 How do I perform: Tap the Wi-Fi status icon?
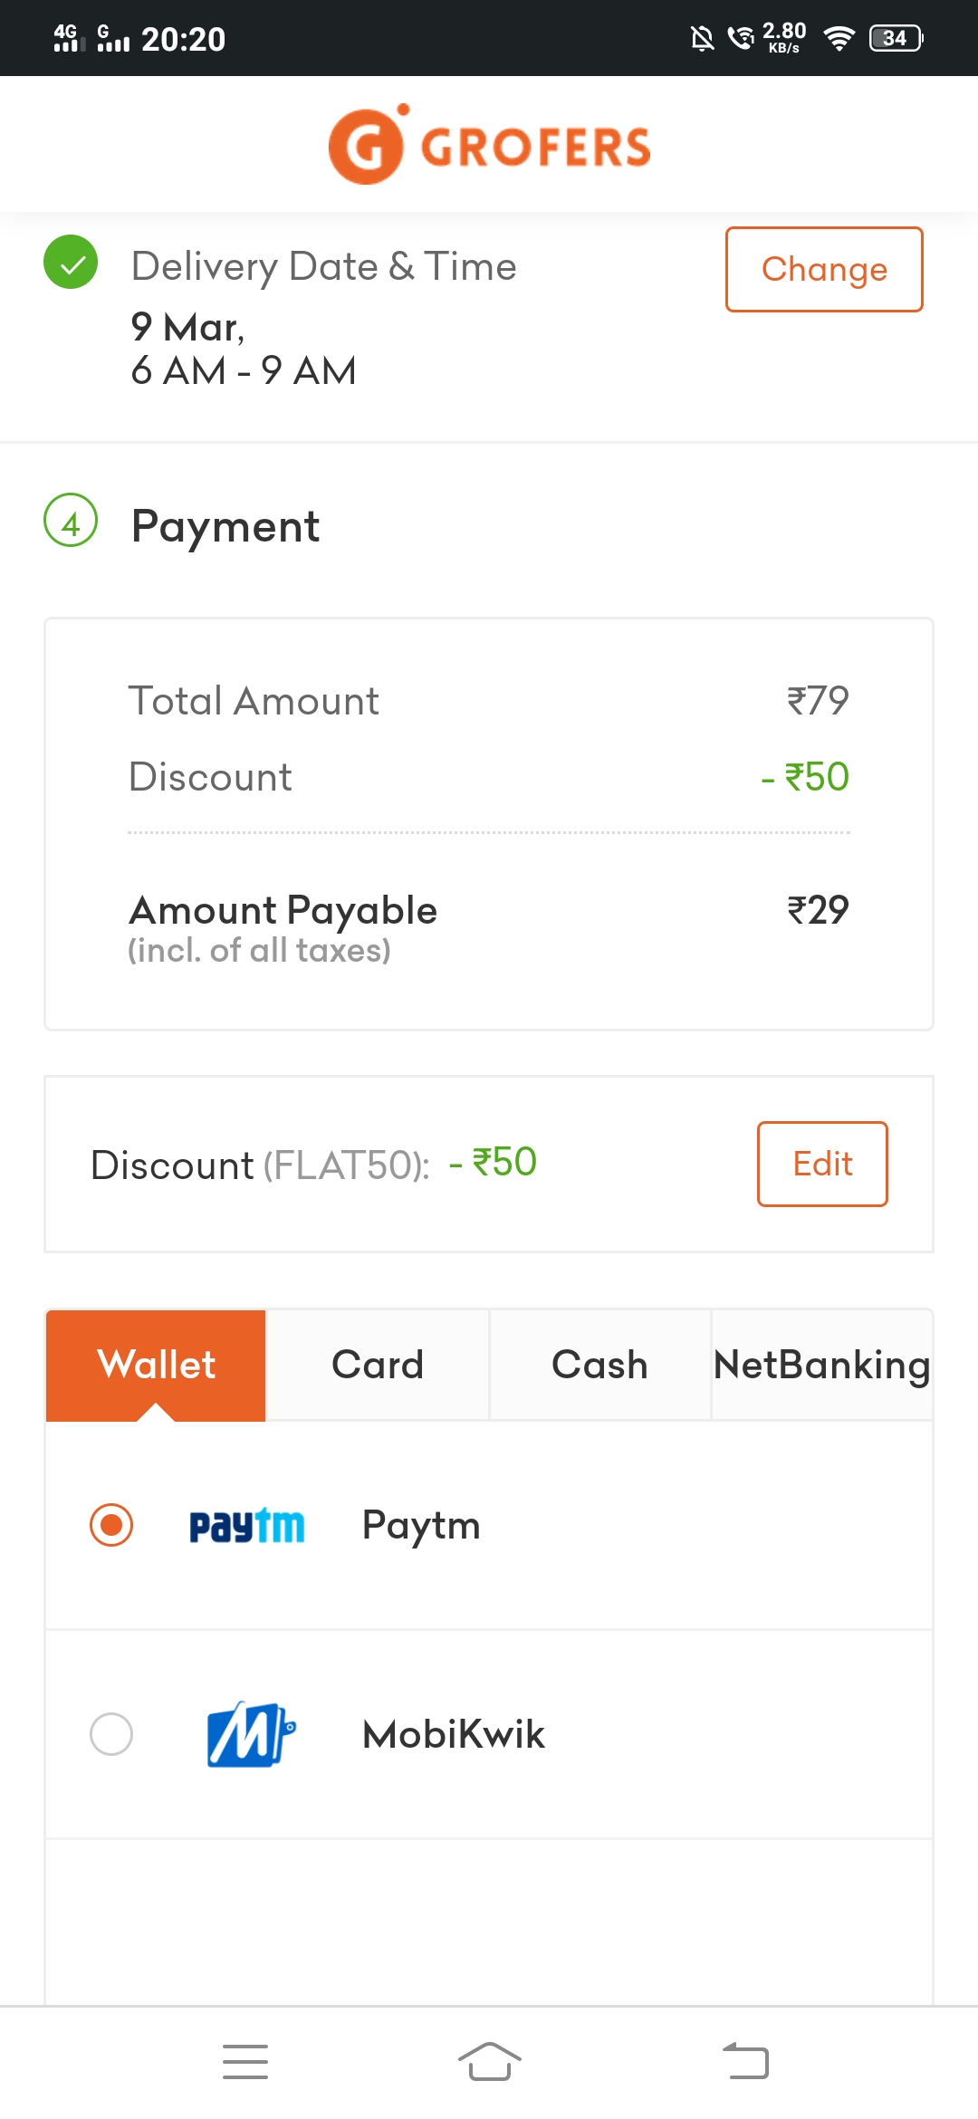pos(839,38)
